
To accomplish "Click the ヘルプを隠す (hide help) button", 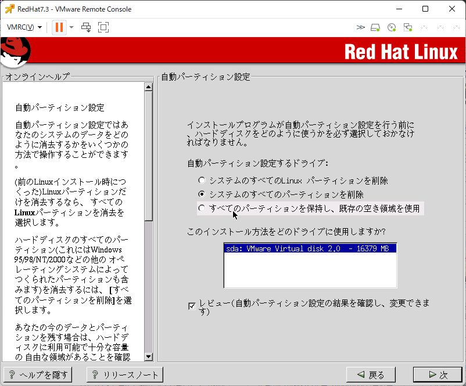I will (38, 375).
